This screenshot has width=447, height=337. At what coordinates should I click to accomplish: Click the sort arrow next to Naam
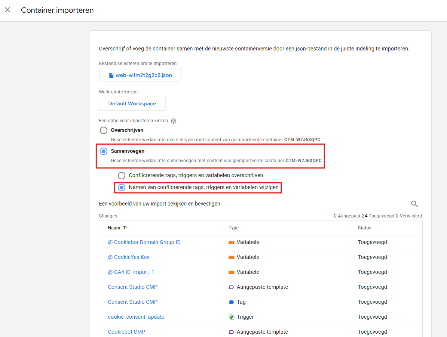[x=125, y=228]
